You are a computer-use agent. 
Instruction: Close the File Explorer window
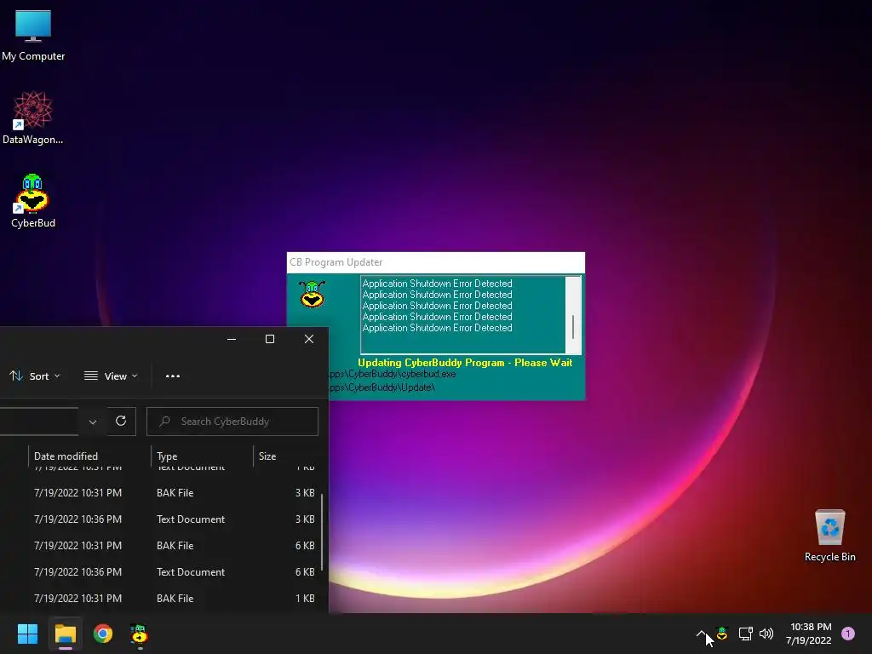[308, 339]
